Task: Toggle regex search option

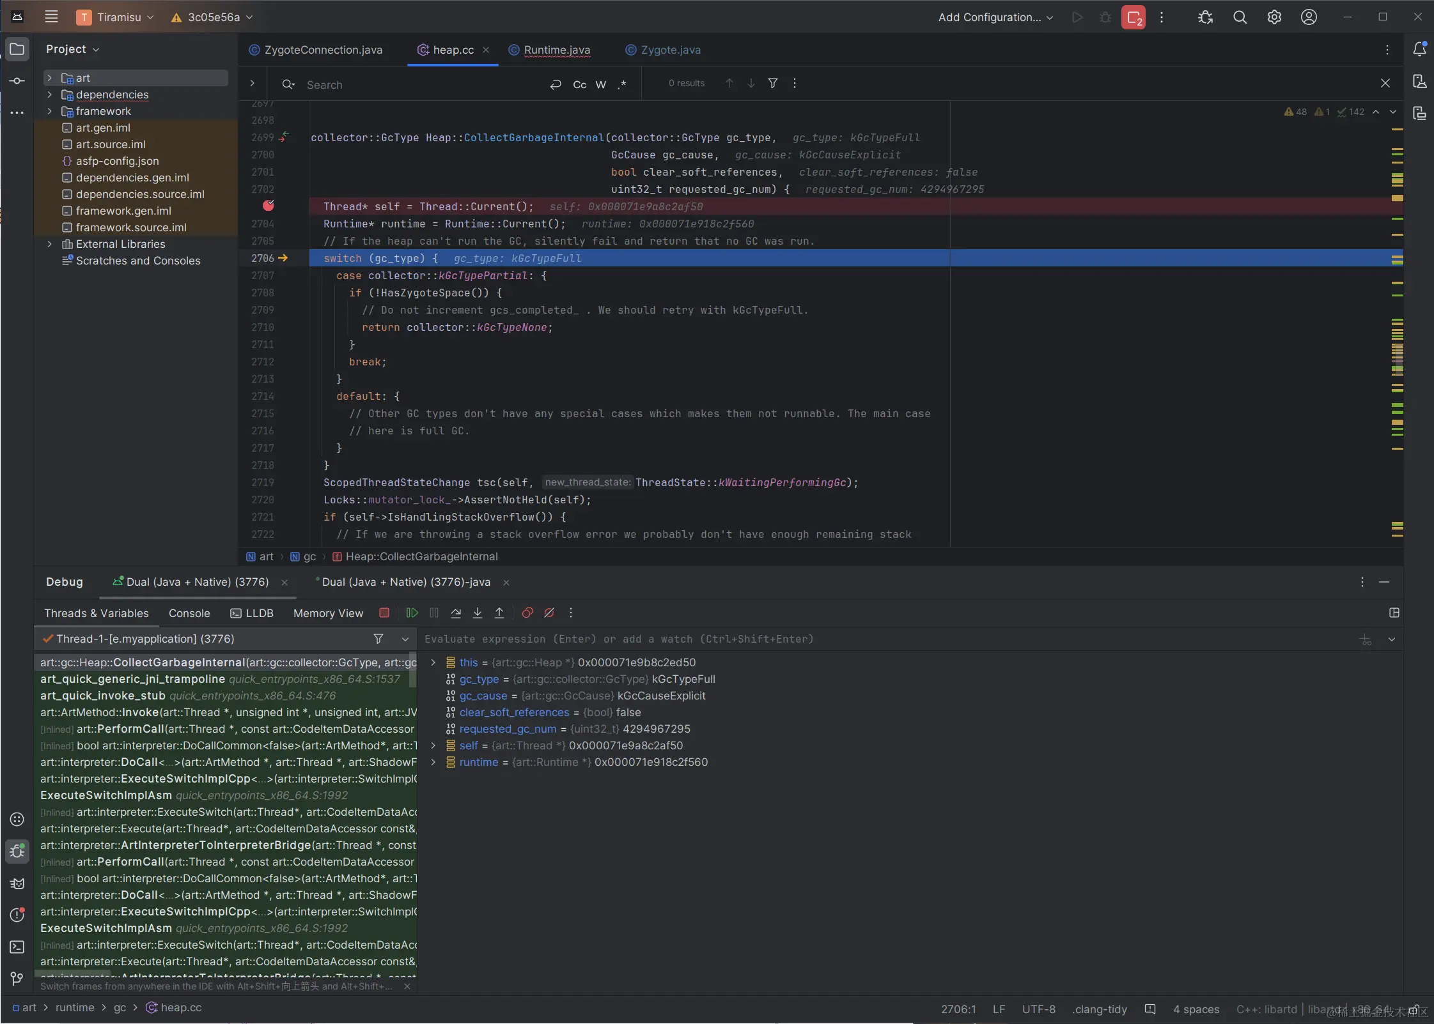Action: tap(622, 84)
